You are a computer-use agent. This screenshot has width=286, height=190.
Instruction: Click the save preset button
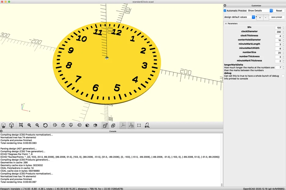pyautogui.click(x=277, y=17)
